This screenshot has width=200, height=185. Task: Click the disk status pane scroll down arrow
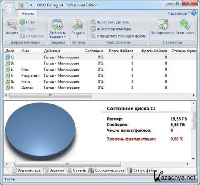pos(193,159)
